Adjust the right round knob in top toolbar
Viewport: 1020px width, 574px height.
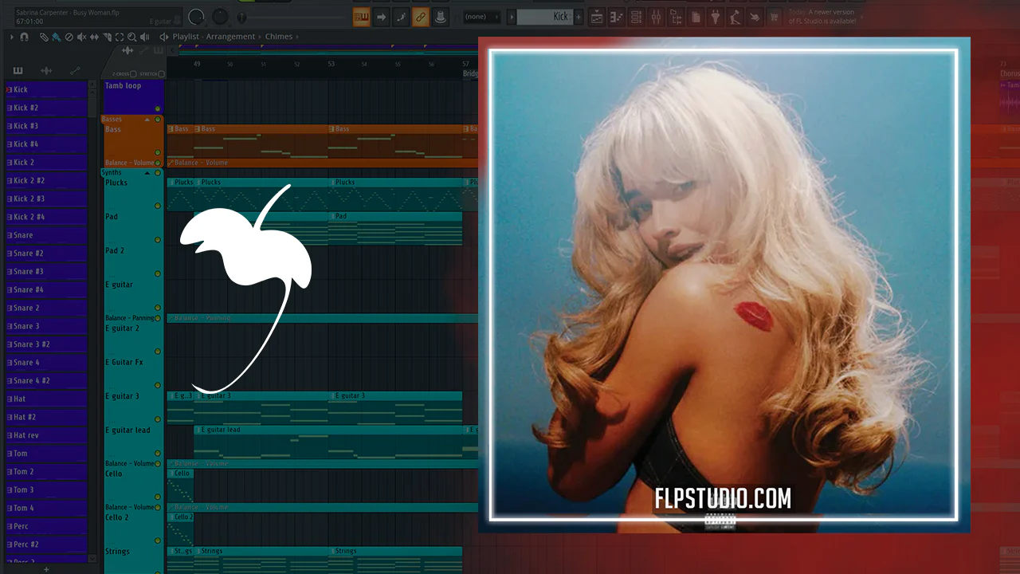tap(220, 17)
